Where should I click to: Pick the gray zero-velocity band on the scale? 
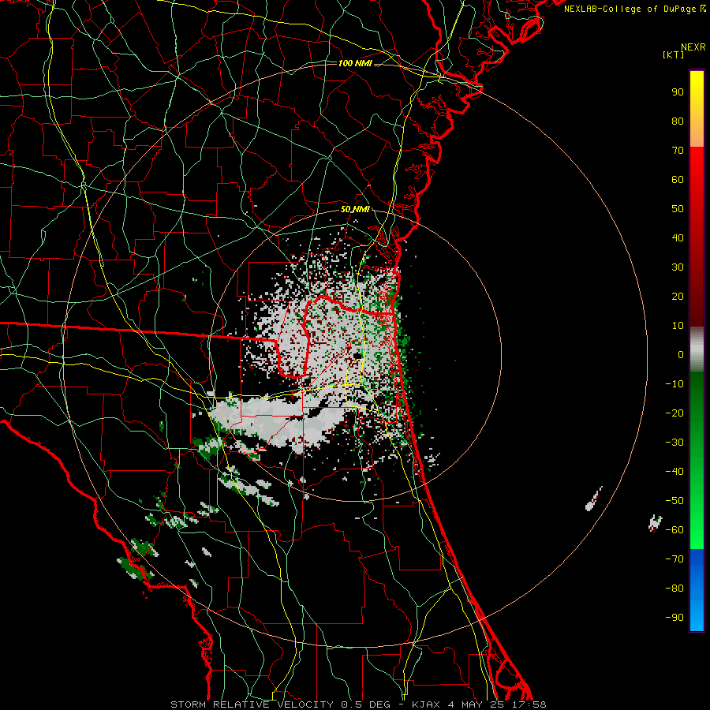[x=697, y=349]
